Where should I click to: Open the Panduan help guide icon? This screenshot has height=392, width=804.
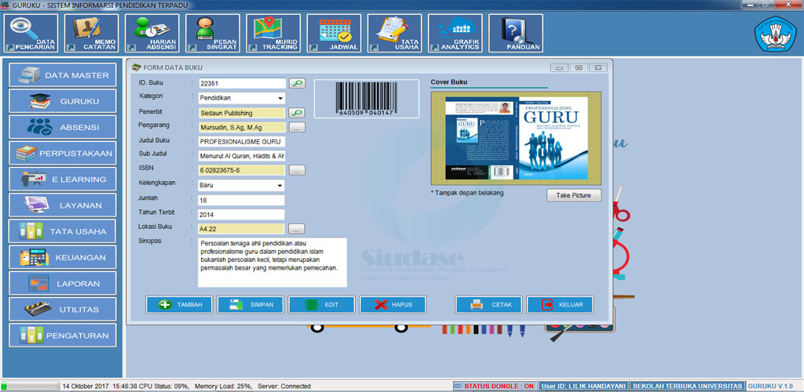click(516, 34)
